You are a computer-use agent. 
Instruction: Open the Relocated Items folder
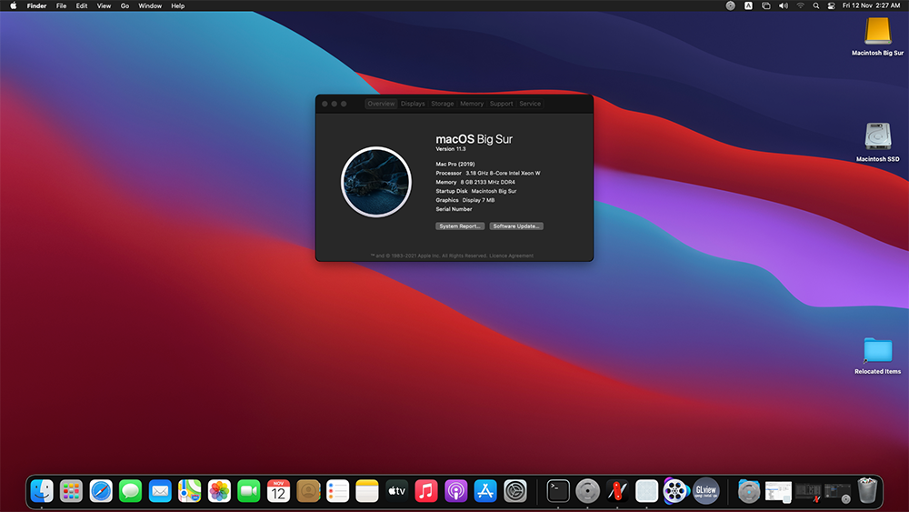pos(877,350)
